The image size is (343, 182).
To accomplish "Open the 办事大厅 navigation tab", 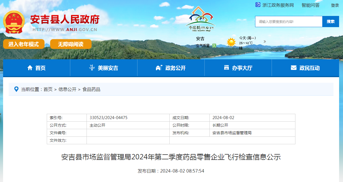I will (x=238, y=68).
